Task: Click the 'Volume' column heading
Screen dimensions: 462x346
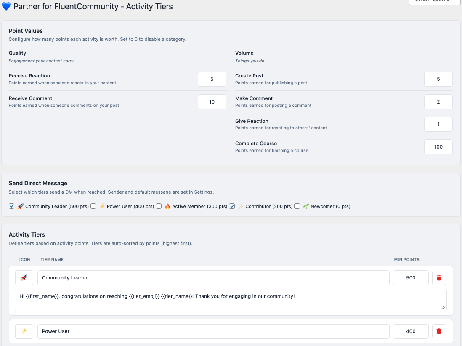Action: pos(244,53)
